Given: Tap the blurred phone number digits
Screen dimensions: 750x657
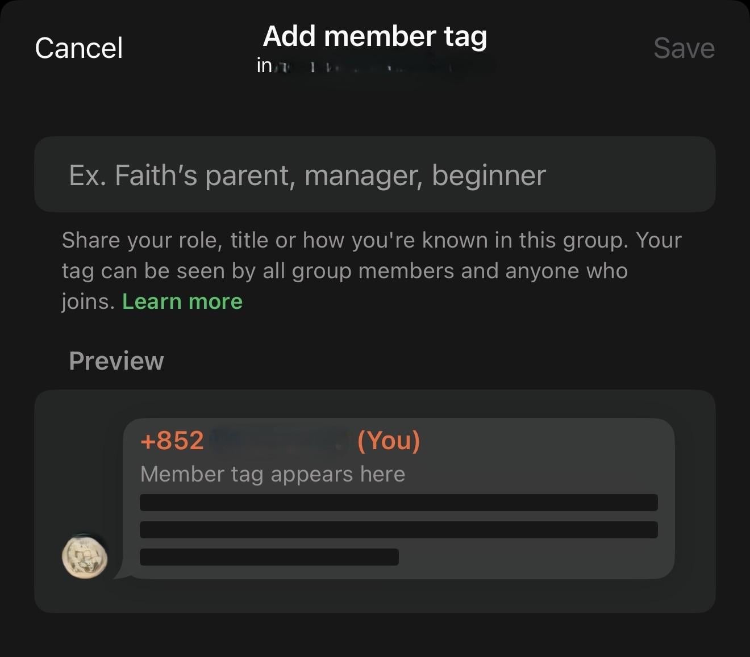Looking at the screenshot, I should pos(278,441).
